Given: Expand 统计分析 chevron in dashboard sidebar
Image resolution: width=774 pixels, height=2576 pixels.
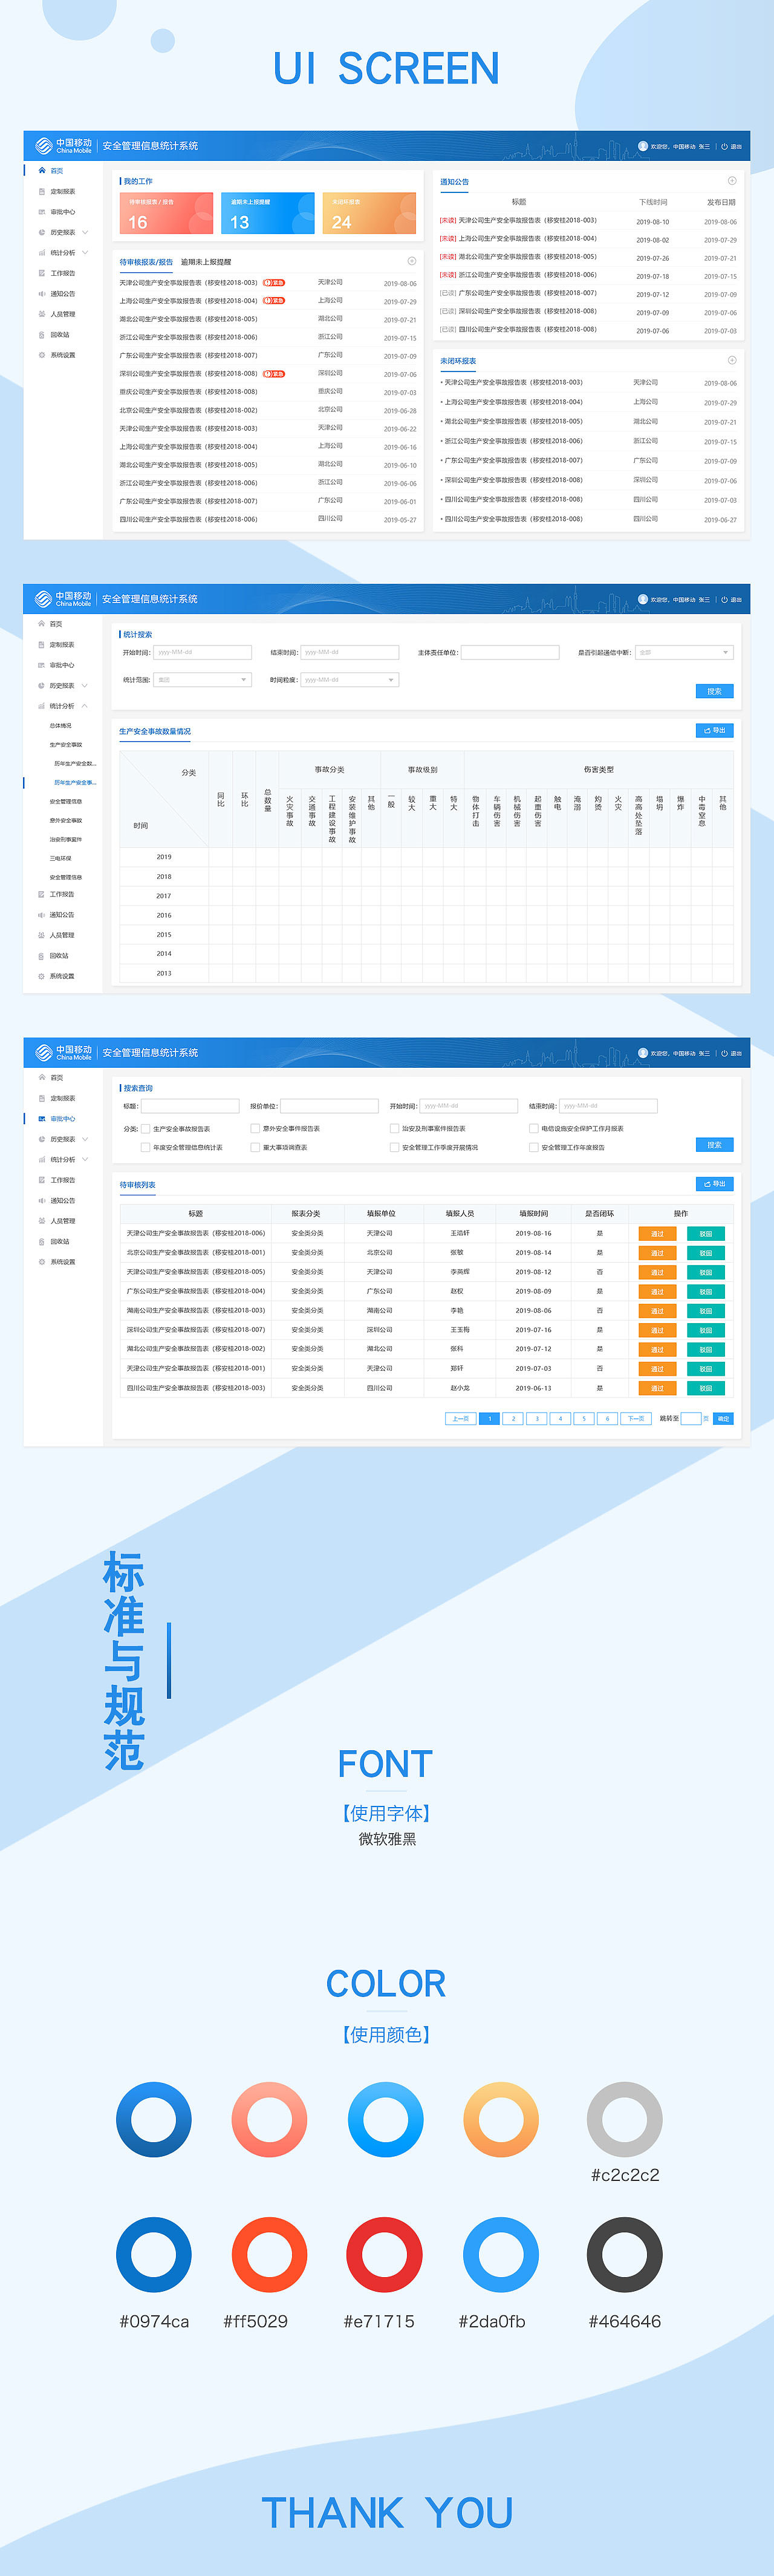Looking at the screenshot, I should (85, 253).
